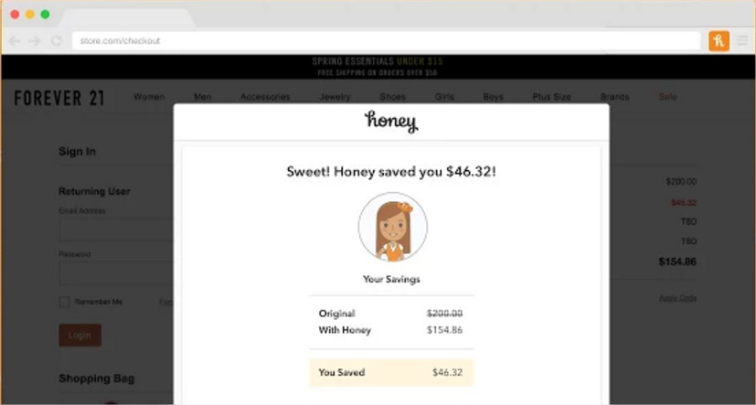This screenshot has height=405, width=756.
Task: Click the Password input field
Action: click(x=116, y=272)
